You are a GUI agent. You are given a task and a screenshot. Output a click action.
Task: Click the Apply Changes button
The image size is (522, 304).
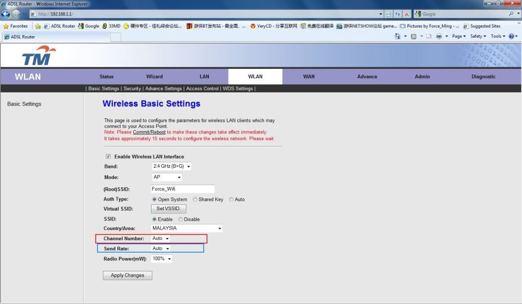(128, 275)
